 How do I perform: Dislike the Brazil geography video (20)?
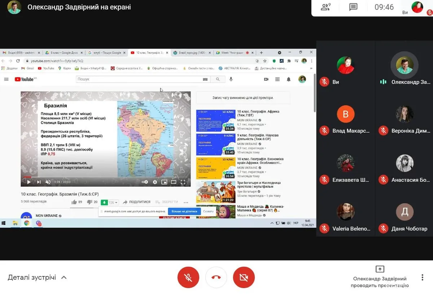[92, 202]
